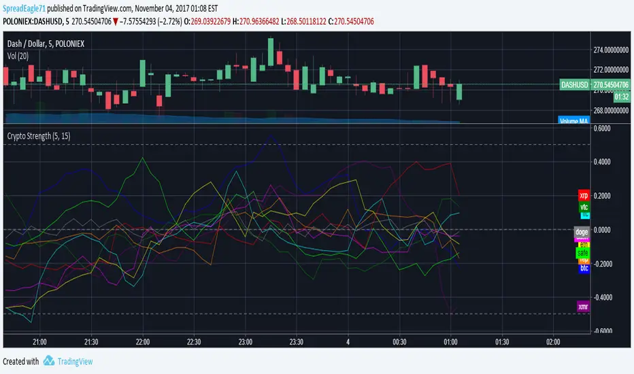The image size is (634, 374).
Task: Click the red down-arrow price change icon
Action: 116,22
